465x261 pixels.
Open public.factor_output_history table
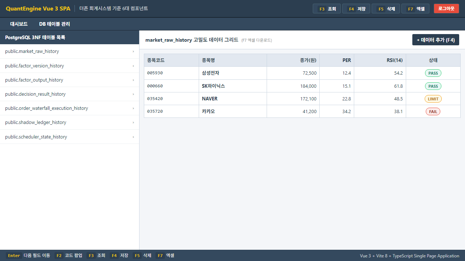tap(69, 80)
